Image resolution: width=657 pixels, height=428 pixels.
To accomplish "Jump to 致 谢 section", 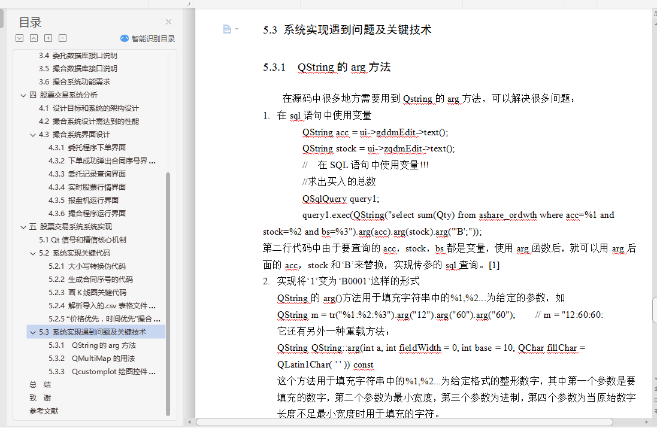I will click(x=40, y=398).
